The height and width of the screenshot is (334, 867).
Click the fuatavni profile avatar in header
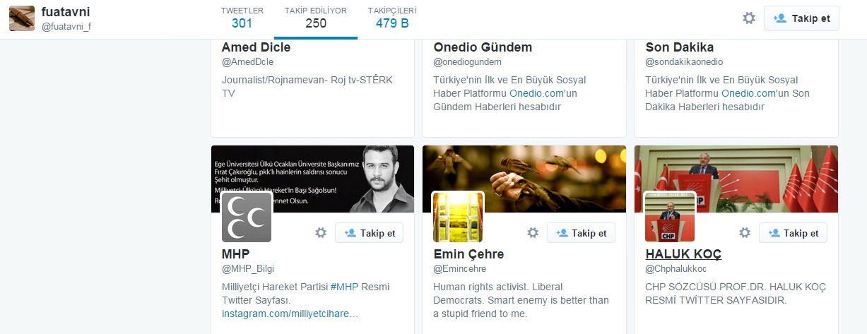22,18
